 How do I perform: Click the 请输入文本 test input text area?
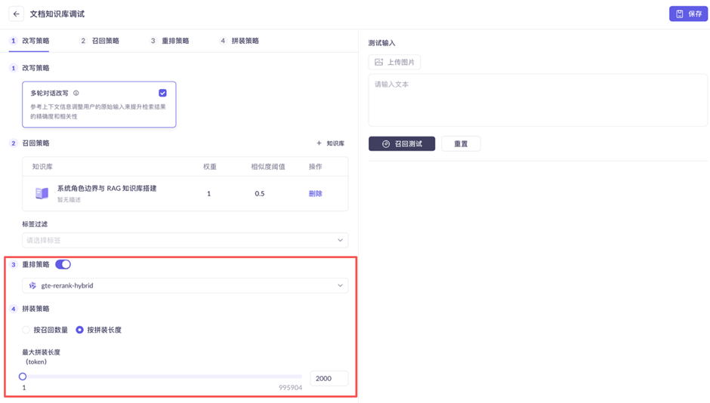(x=538, y=100)
